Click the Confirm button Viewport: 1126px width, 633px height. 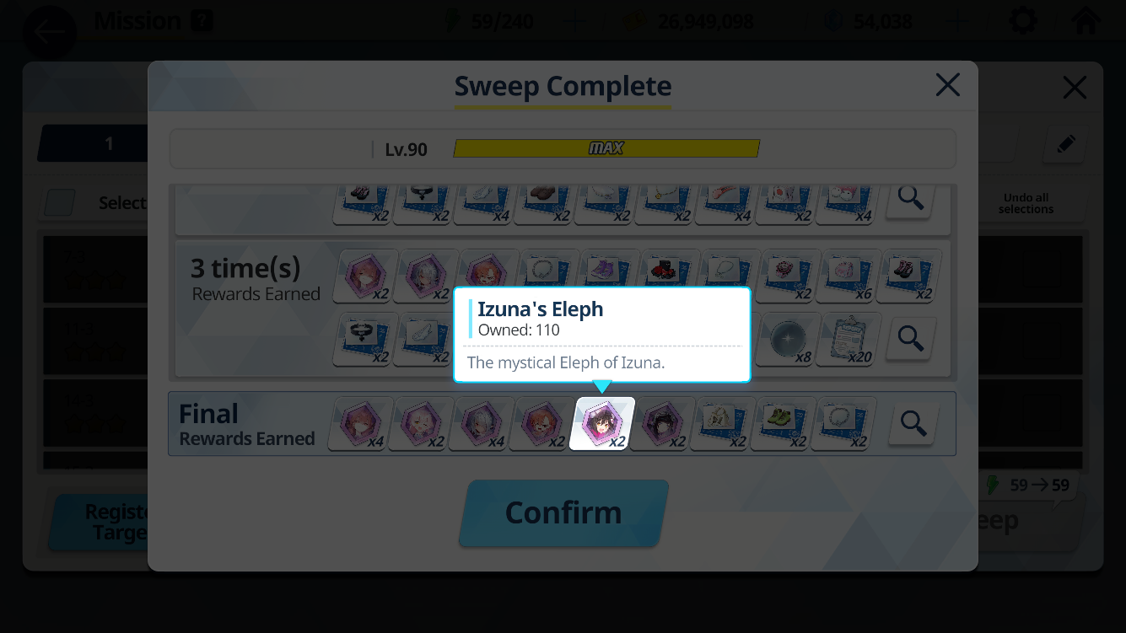563,513
